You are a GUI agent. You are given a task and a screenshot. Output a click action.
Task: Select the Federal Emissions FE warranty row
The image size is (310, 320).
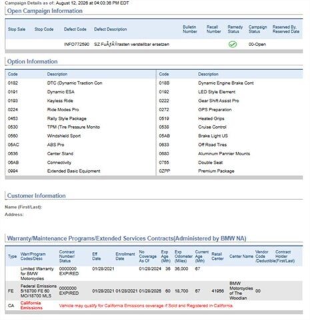pyautogui.click(x=154, y=291)
